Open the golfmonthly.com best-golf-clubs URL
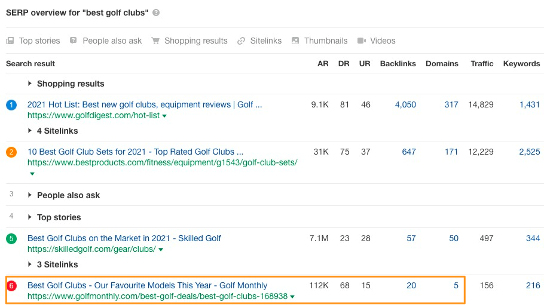This screenshot has height=305, width=544. tap(157, 296)
